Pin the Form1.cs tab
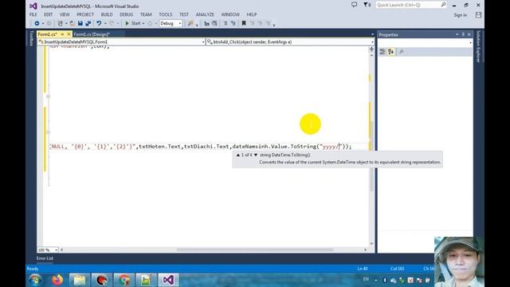510x287 pixels. pos(62,34)
